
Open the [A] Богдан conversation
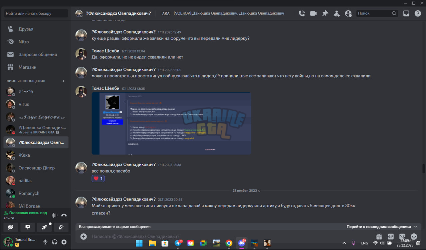click(x=36, y=206)
